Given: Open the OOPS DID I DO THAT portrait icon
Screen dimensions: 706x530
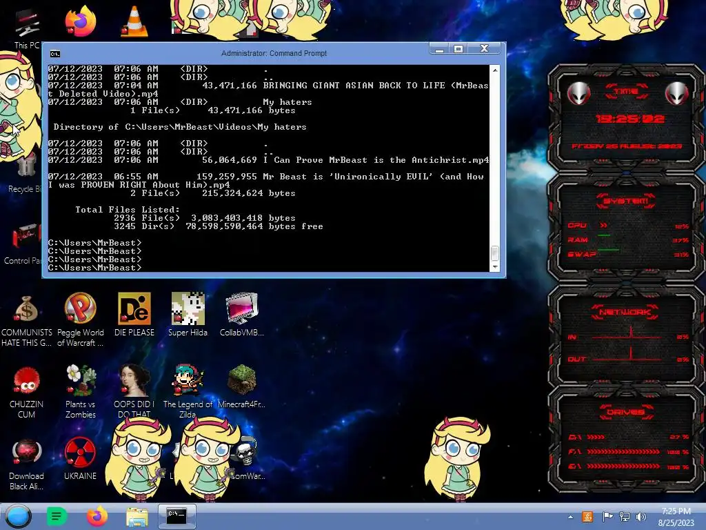Looking at the screenshot, I should coord(134,391).
